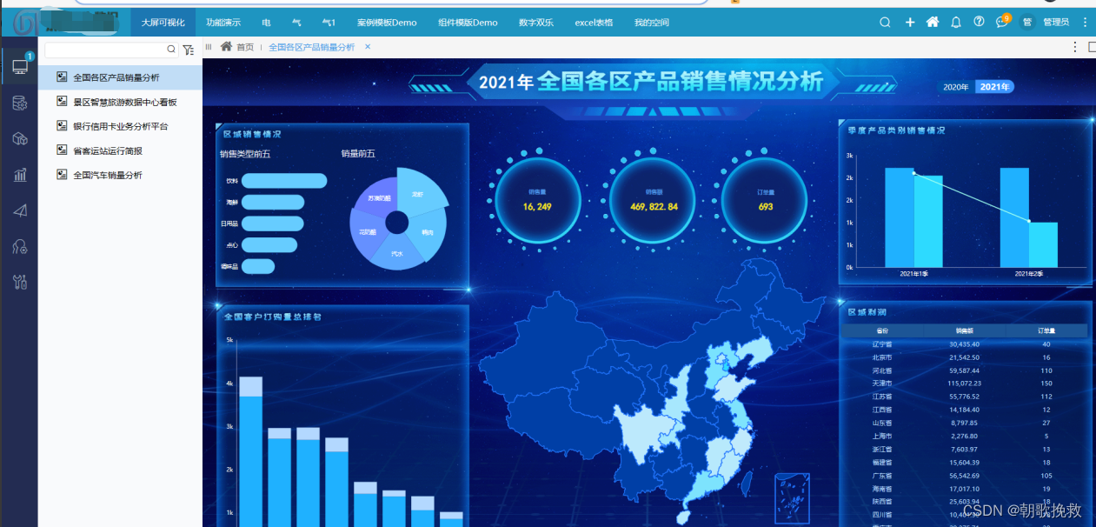Switch to the 全国各区产品销量分析 tab

[311, 47]
